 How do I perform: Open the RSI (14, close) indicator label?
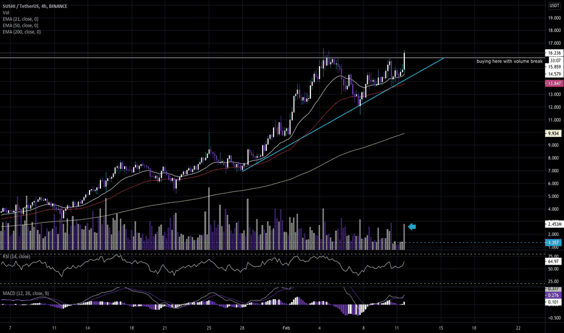16,256
